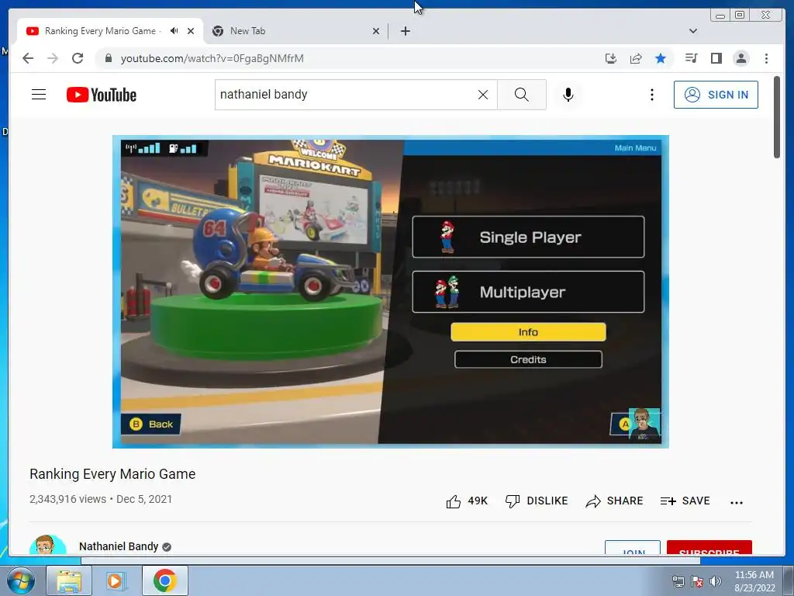
Task: Click the page vertical scrollbar thumb
Action: (776, 117)
